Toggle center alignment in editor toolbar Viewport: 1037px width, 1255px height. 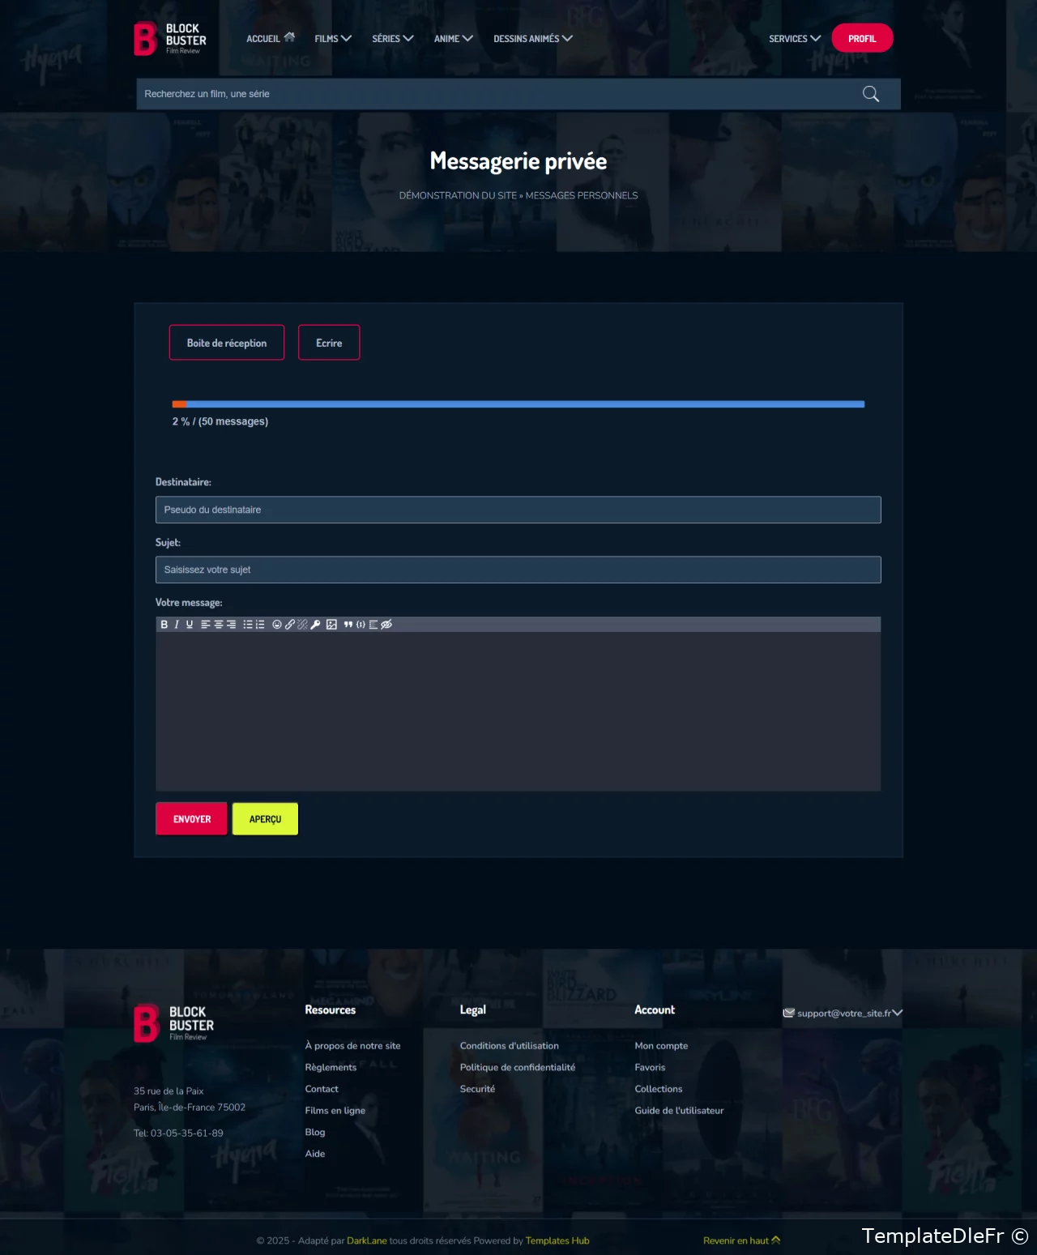point(219,625)
